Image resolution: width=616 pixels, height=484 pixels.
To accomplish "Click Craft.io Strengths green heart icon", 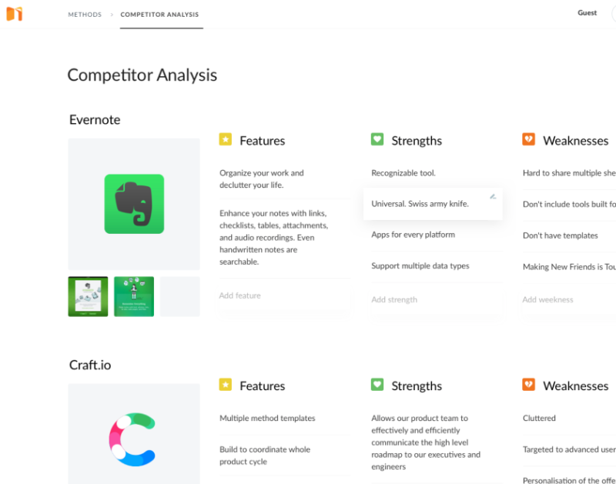I will pos(377,385).
